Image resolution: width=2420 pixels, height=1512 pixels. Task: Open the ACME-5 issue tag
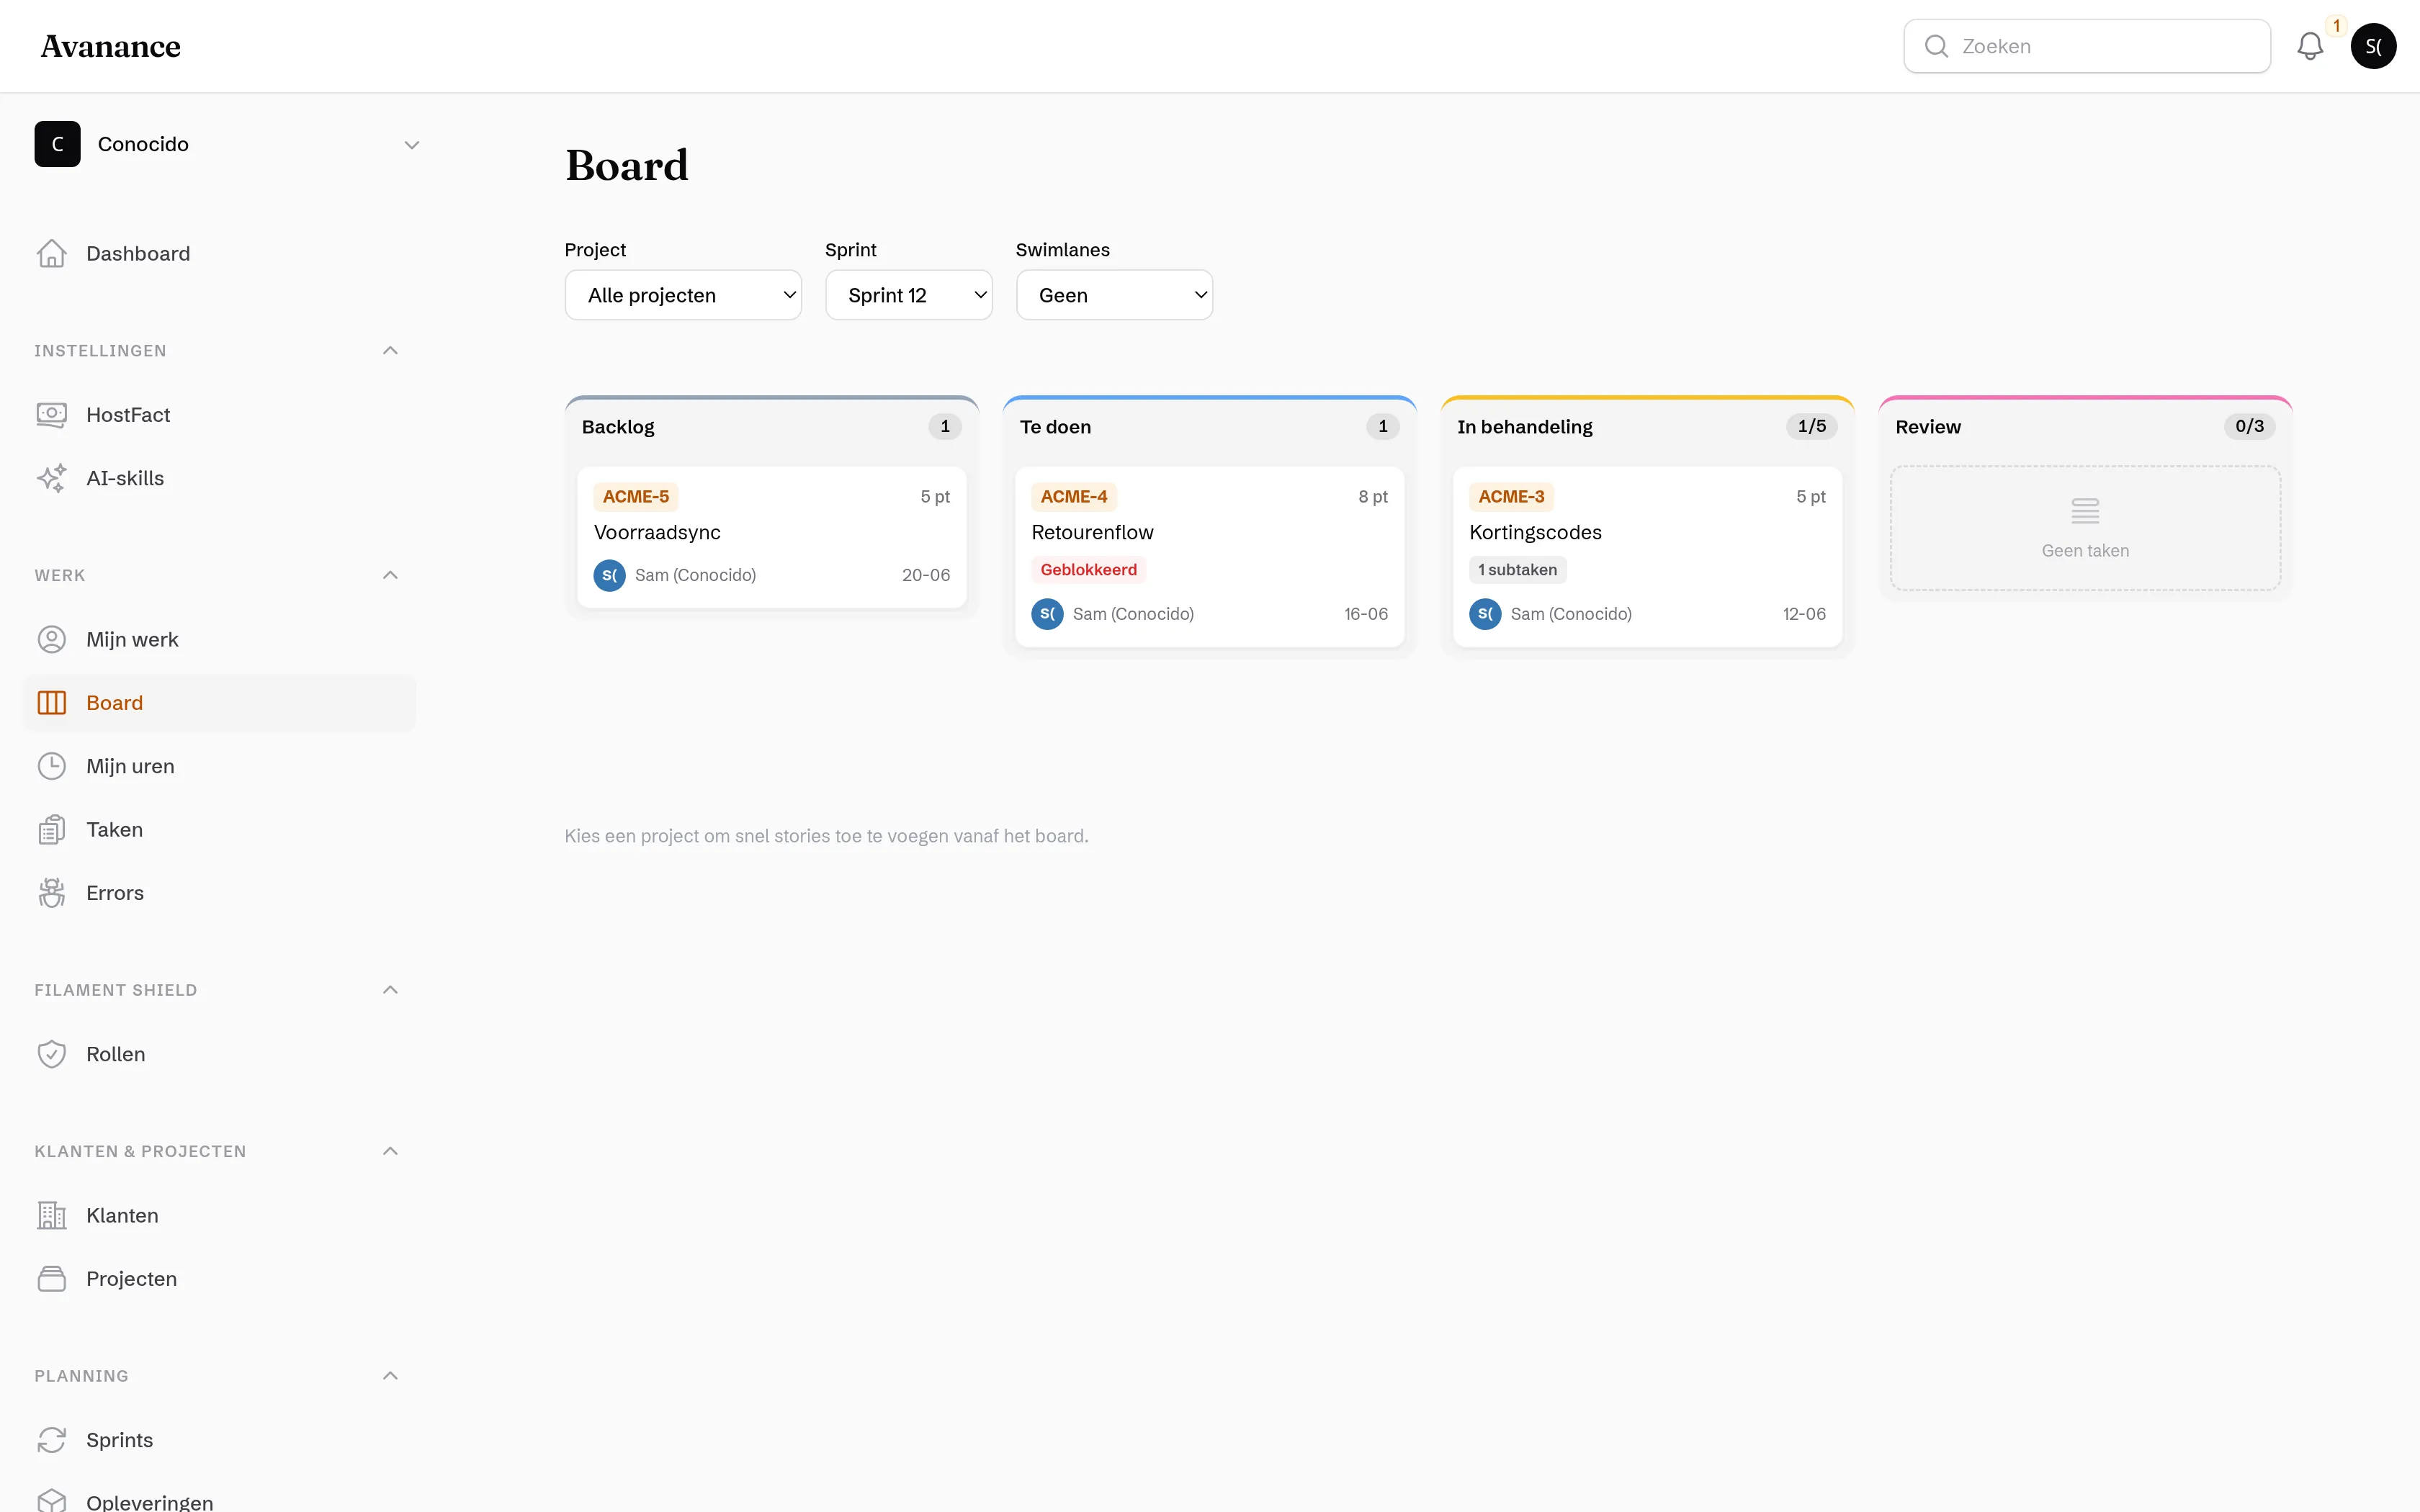636,497
